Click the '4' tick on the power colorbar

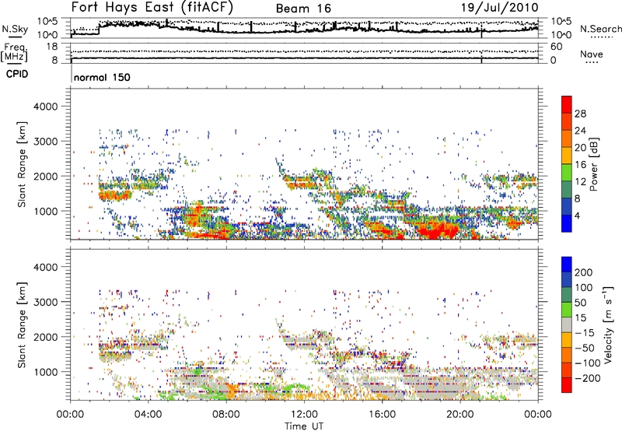click(577, 215)
